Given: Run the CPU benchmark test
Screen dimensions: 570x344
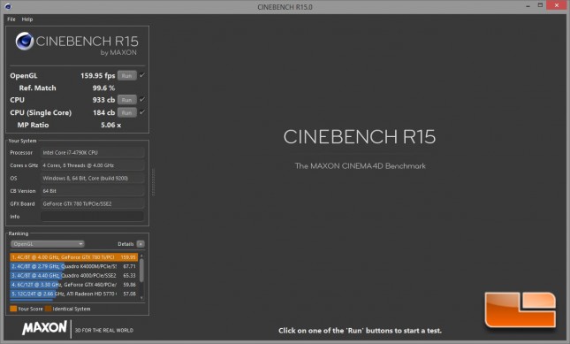Looking at the screenshot, I should click(x=127, y=100).
